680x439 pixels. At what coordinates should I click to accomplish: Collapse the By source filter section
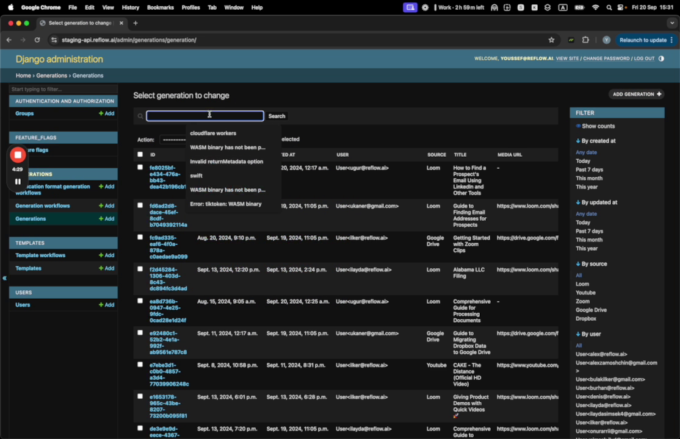[591, 264]
